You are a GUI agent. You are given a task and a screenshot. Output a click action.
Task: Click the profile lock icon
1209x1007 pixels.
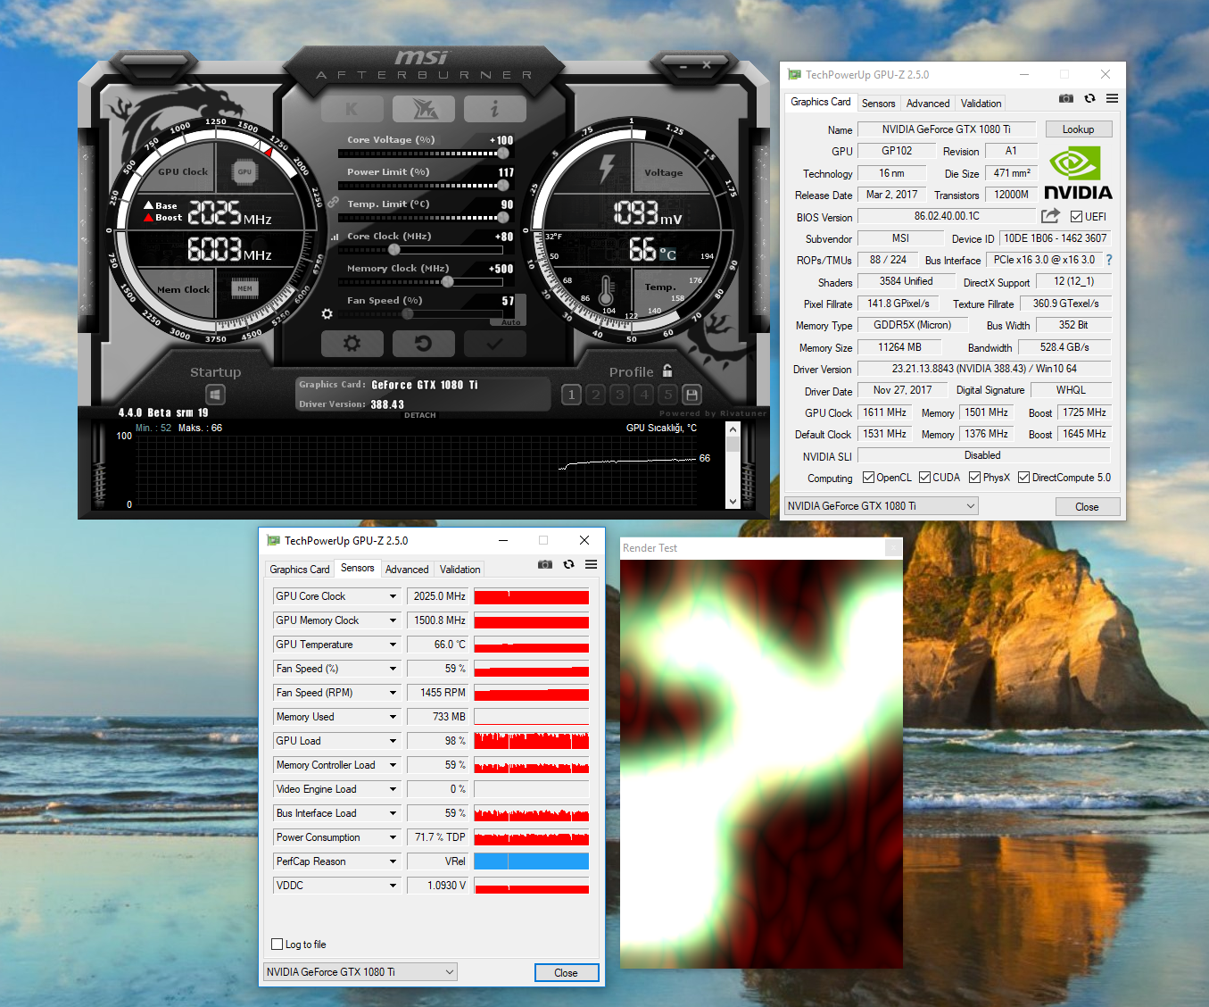click(667, 370)
